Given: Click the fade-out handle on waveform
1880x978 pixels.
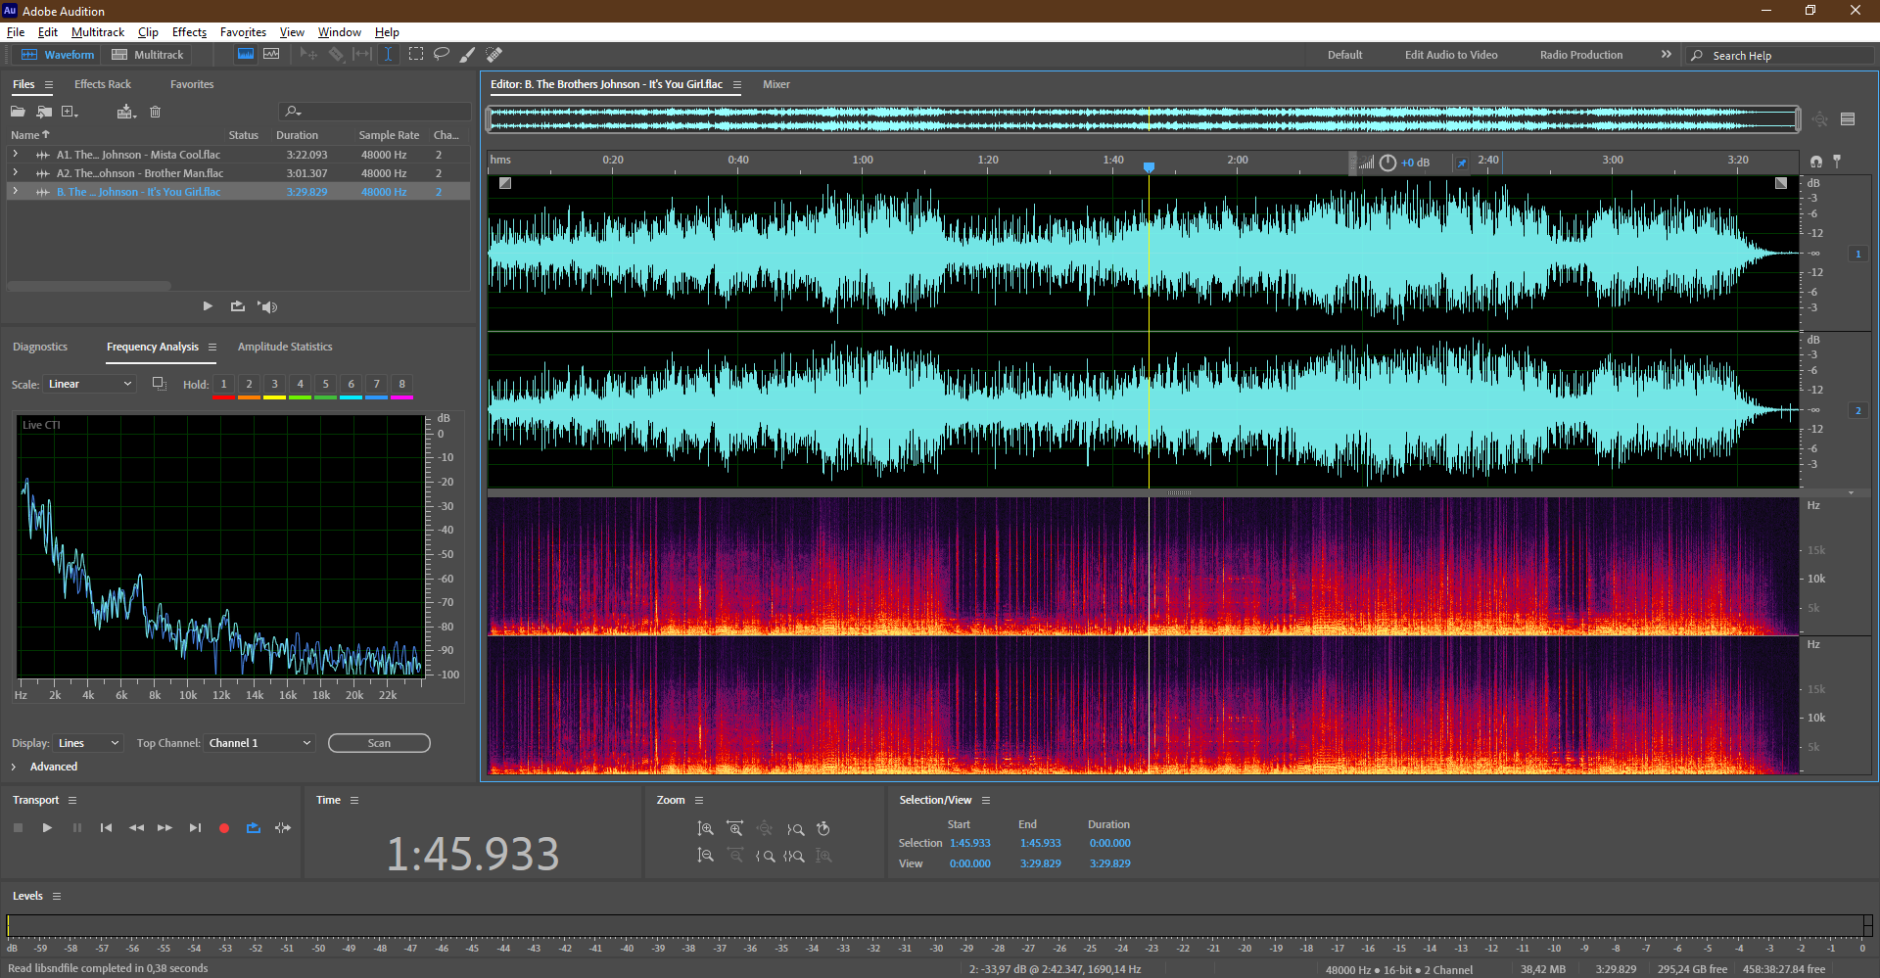Looking at the screenshot, I should [1781, 183].
